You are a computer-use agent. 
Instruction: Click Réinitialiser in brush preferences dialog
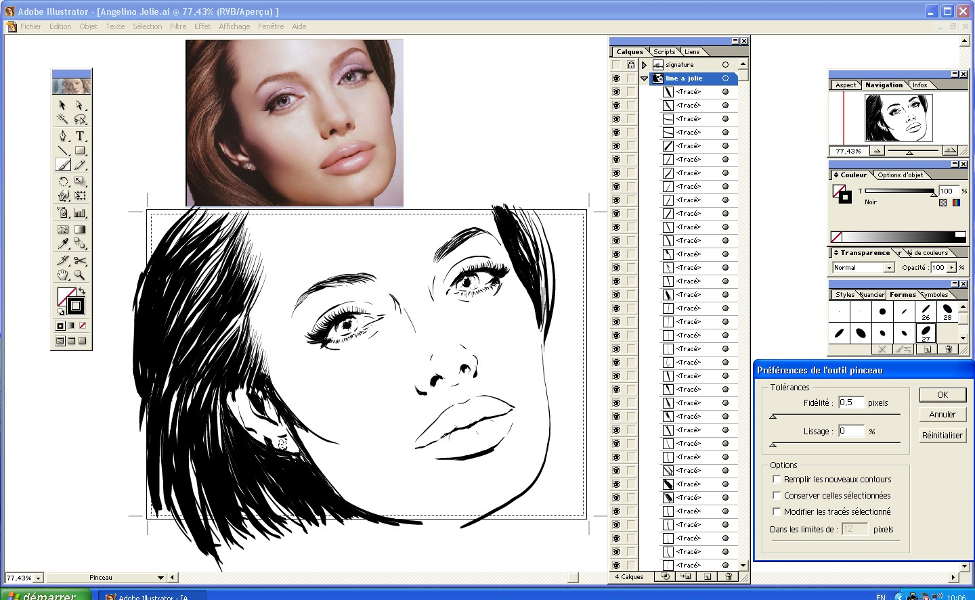(x=942, y=436)
